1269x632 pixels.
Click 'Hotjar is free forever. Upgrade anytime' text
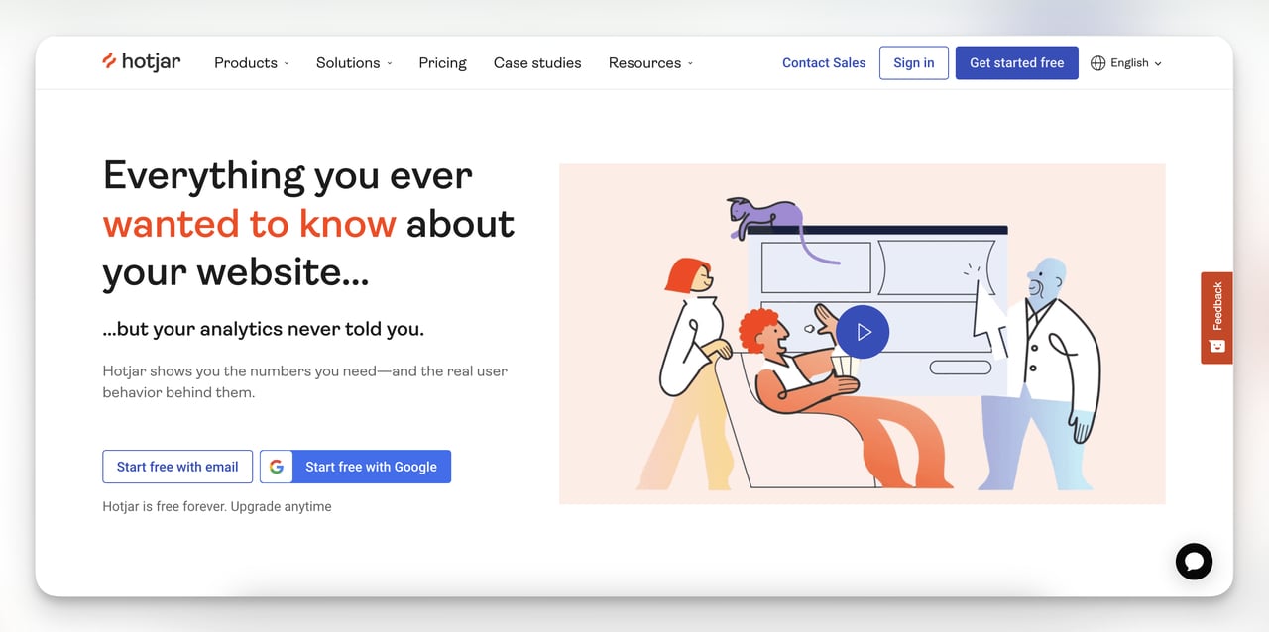(217, 506)
